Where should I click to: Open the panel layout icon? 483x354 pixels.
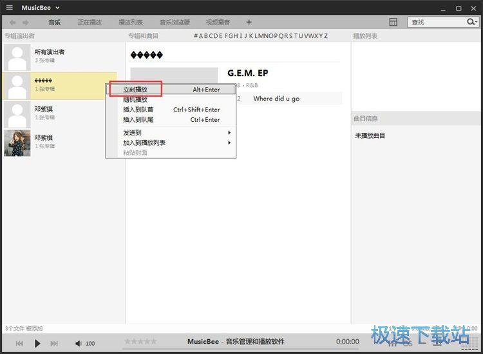(x=393, y=22)
